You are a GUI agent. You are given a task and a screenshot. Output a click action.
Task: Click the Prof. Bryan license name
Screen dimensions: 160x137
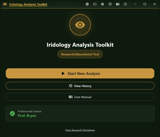(x=27, y=116)
